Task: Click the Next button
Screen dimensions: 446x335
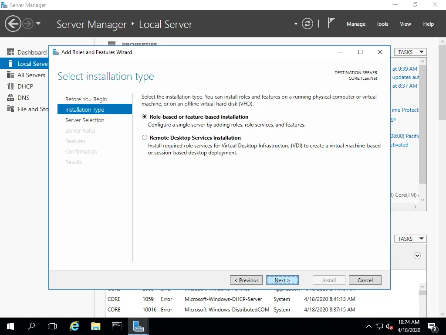Action: [282, 280]
